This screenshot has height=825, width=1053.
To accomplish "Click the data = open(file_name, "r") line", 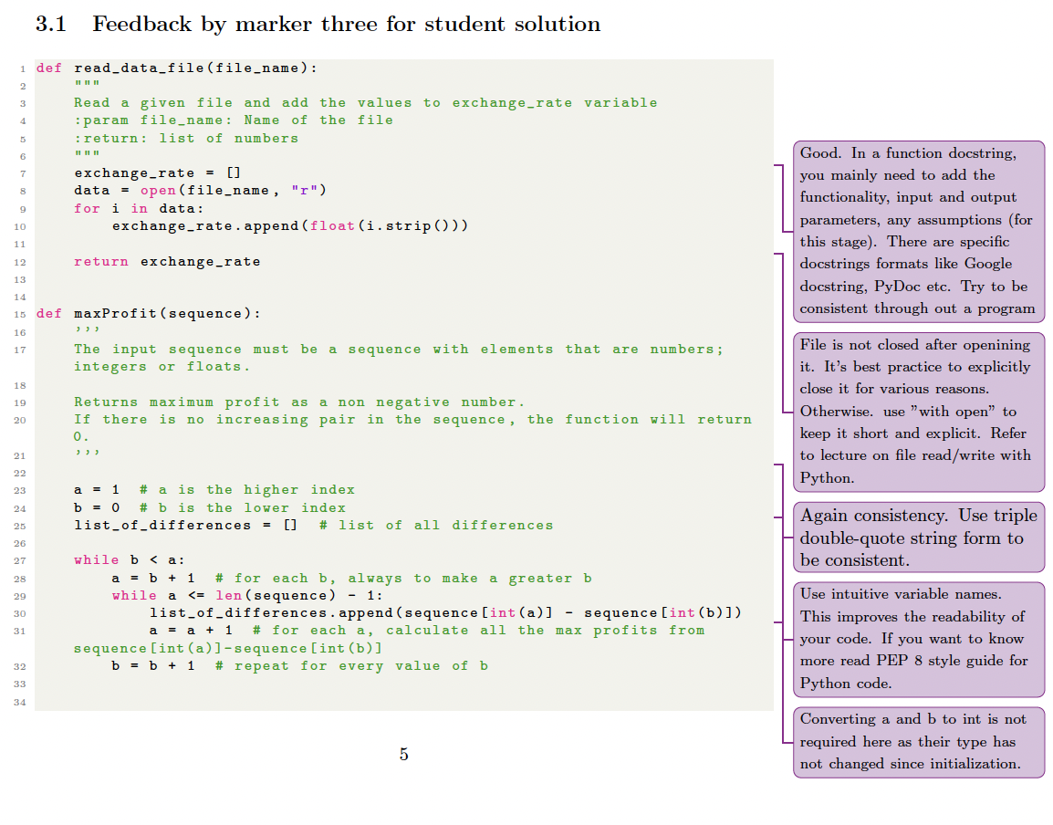I will click(x=200, y=190).
